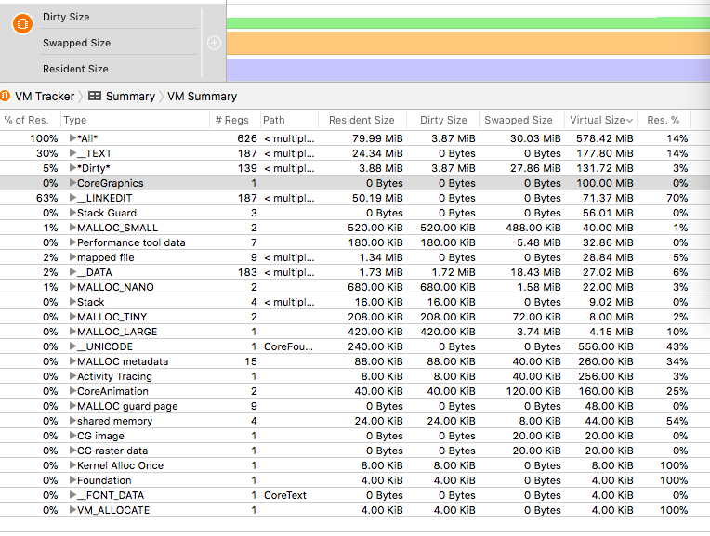Select the 'Stack' row type label
The height and width of the screenshot is (536, 710).
click(90, 302)
